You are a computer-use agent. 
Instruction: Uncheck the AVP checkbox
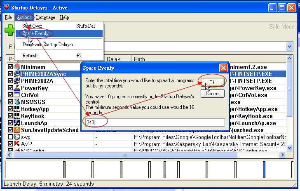click(11, 144)
